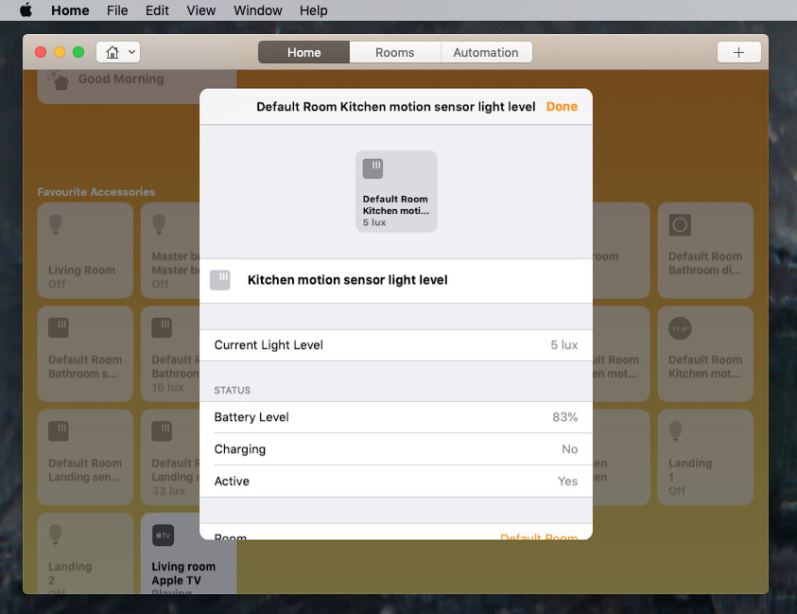Click the Kitchen motion sensor light level name field
797x614 pixels.
point(347,280)
